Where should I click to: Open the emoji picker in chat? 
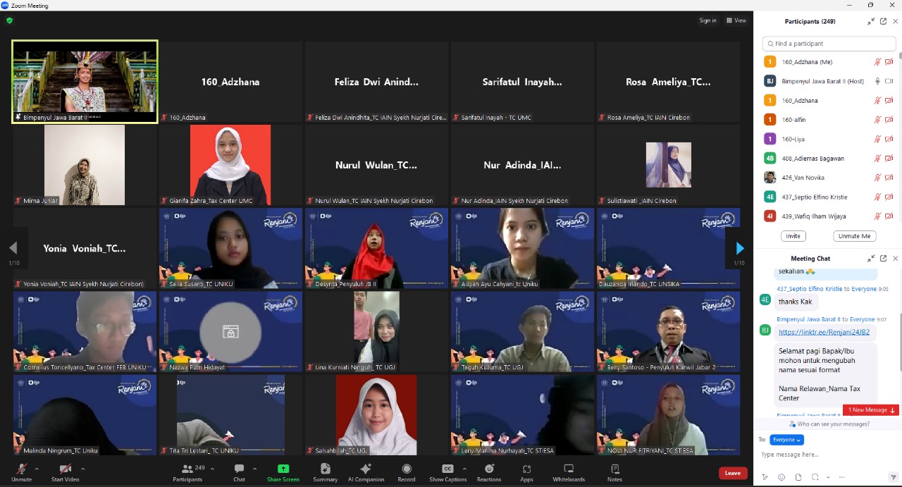(x=781, y=477)
